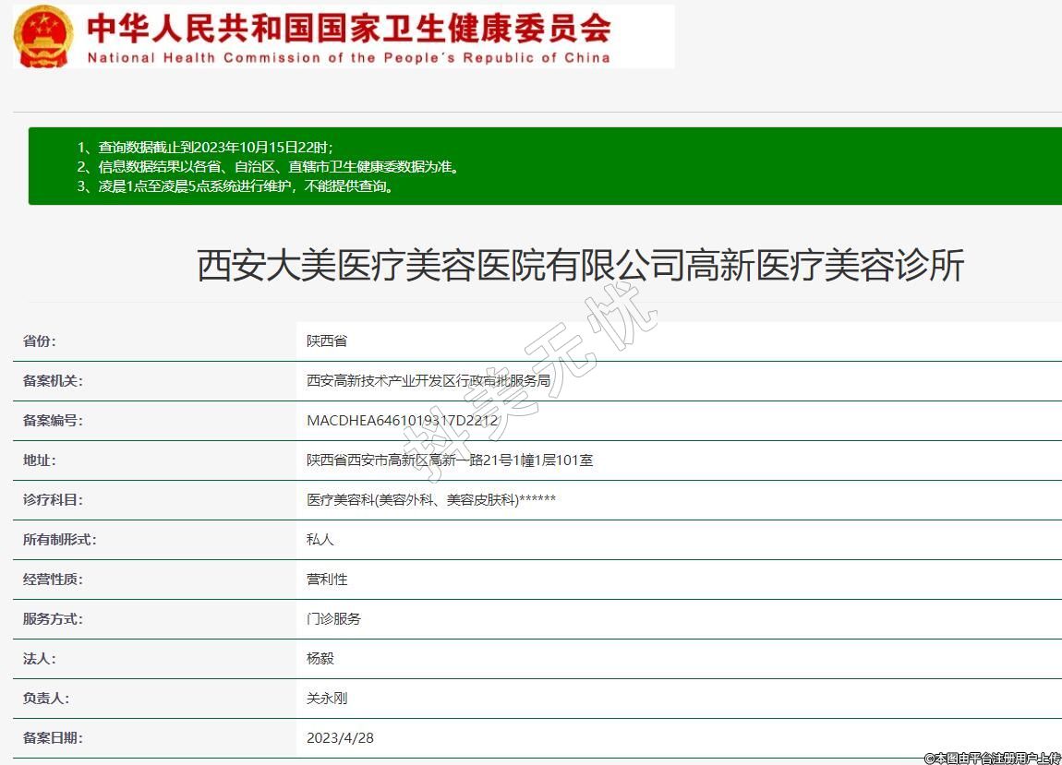The width and height of the screenshot is (1062, 765).
Task: Click the national emblem logo
Action: click(42, 36)
